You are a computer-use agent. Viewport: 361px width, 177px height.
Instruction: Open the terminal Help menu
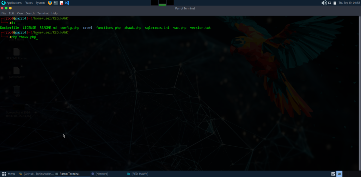pyautogui.click(x=55, y=13)
